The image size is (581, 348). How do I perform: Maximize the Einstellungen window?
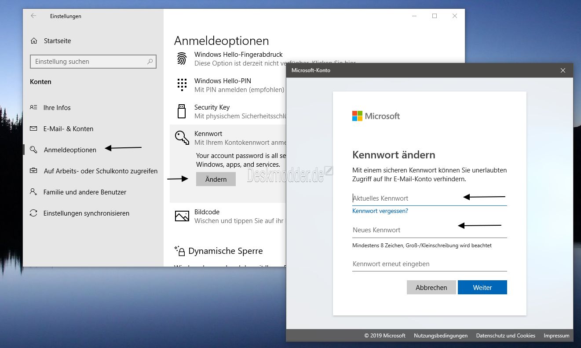point(435,16)
